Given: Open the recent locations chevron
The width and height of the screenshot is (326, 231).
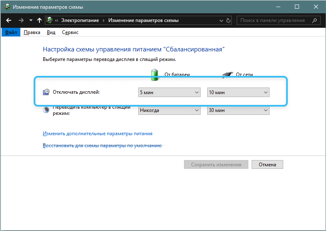Looking at the screenshot, I should pyautogui.click(x=31, y=20).
